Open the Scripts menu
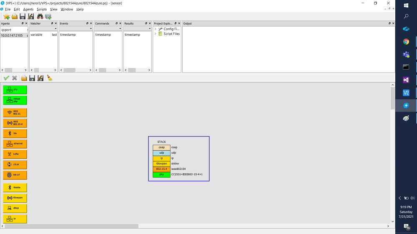417x234 pixels. click(x=41, y=9)
